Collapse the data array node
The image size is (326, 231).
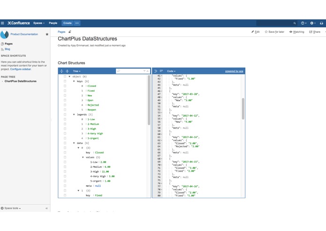pyautogui.click(x=74, y=143)
